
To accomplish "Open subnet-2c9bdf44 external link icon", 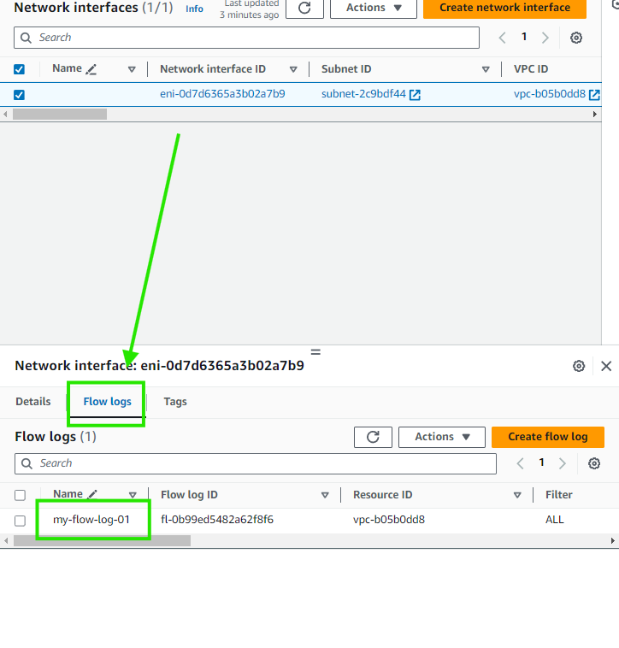I will (x=415, y=95).
